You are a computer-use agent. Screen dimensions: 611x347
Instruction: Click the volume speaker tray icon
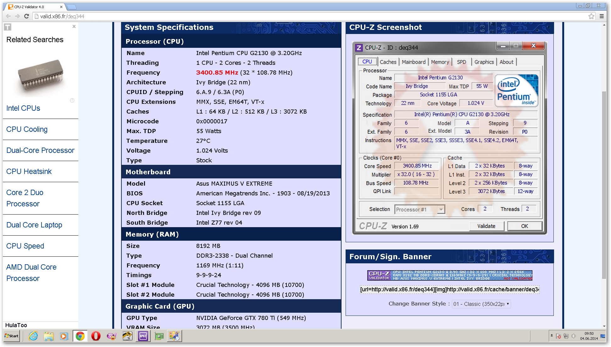(x=574, y=336)
